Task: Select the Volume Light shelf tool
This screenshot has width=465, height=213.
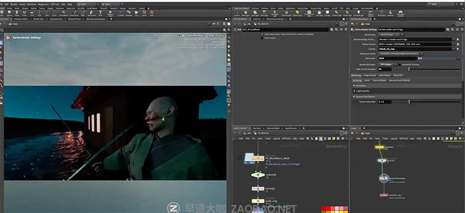Action: pyautogui.click(x=286, y=14)
